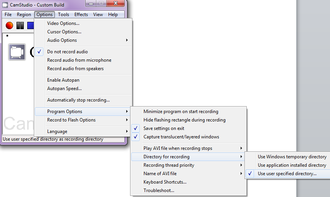Select Record audio from speakers
Viewport: 330px width, 197px height.
pyautogui.click(x=83, y=69)
